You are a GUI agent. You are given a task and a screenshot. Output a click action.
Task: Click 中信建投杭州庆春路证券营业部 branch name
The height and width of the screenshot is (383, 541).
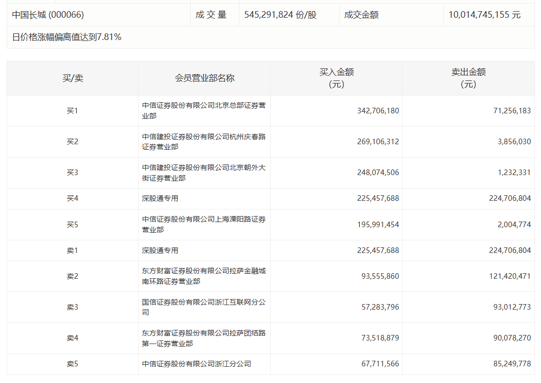[204, 142]
